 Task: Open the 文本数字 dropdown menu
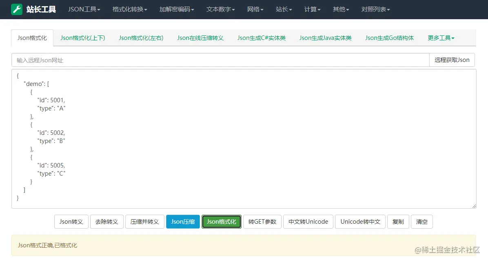point(220,9)
